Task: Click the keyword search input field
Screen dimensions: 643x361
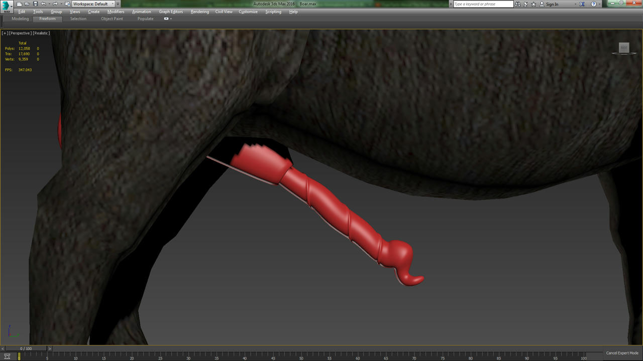Action: pyautogui.click(x=483, y=4)
